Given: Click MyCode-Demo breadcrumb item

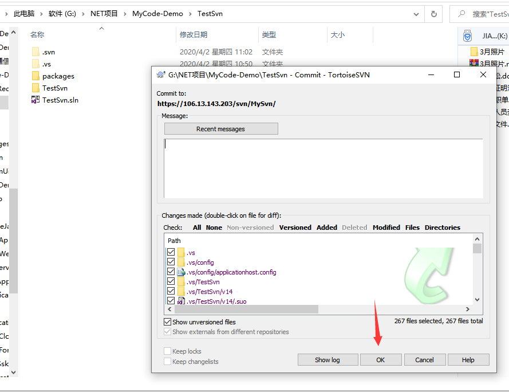Looking at the screenshot, I should (x=157, y=14).
